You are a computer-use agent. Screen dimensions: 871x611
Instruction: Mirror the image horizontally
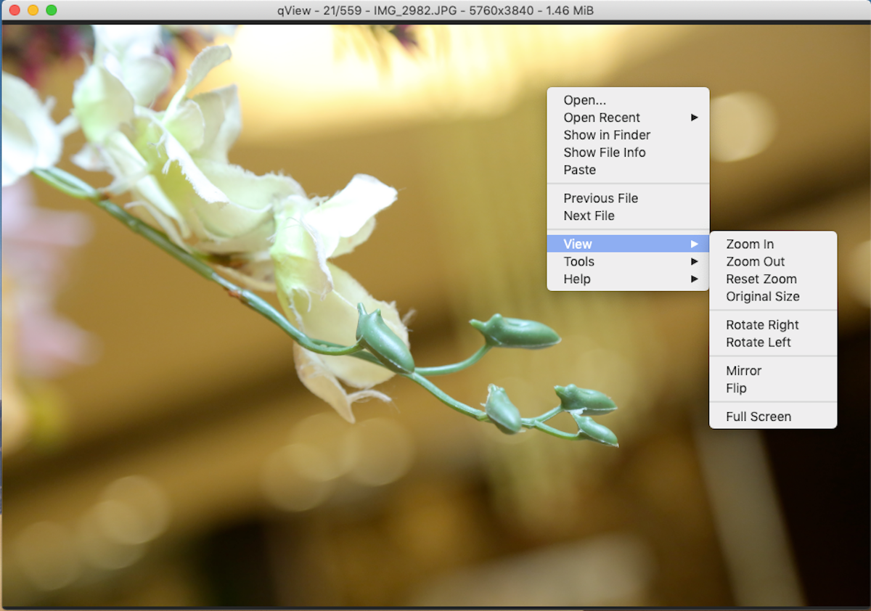[743, 370]
